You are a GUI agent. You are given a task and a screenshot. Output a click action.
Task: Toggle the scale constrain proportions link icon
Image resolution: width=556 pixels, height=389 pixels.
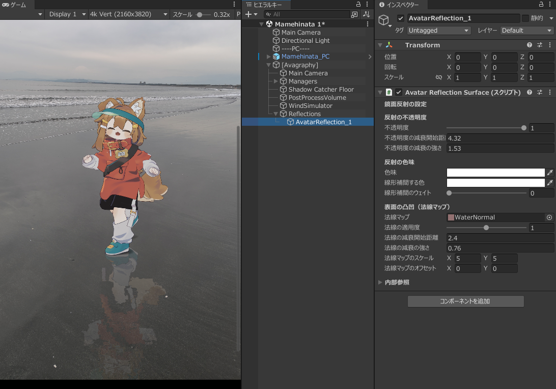pyautogui.click(x=438, y=77)
